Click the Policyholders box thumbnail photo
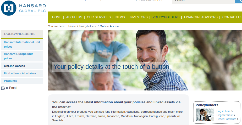This screenshot has height=125, width=242. pyautogui.click(x=205, y=115)
